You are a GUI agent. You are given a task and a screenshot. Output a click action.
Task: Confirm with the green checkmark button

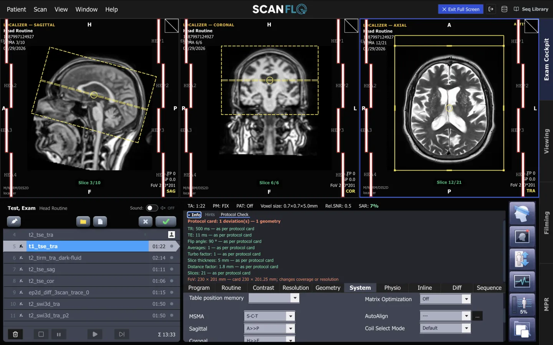tap(166, 221)
